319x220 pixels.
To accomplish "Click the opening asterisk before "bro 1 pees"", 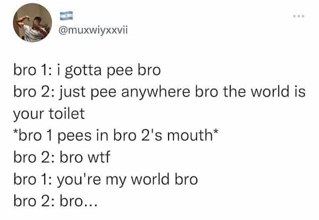I will point(15,132).
